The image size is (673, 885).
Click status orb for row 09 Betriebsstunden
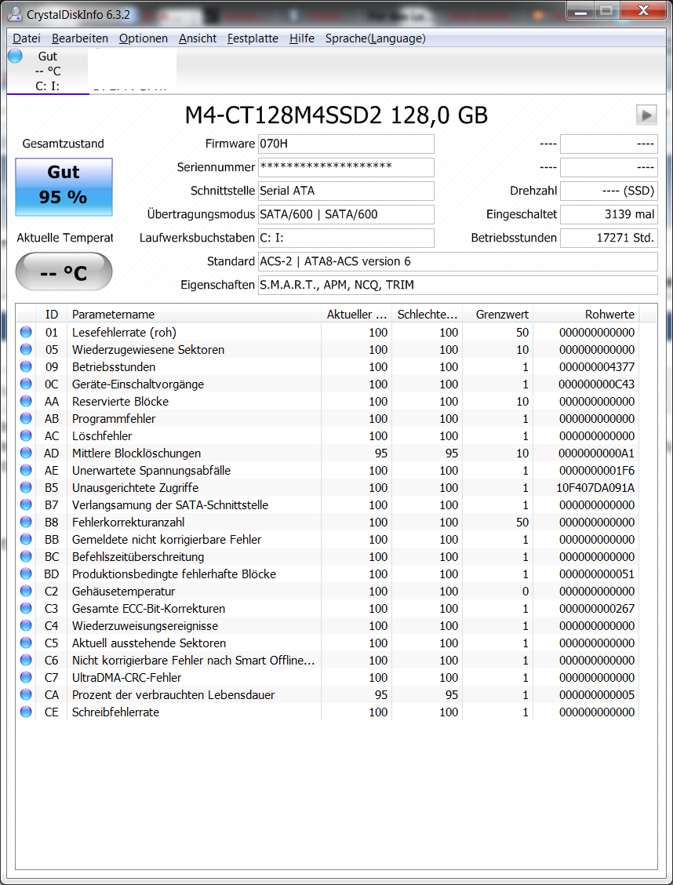pyautogui.click(x=25, y=367)
